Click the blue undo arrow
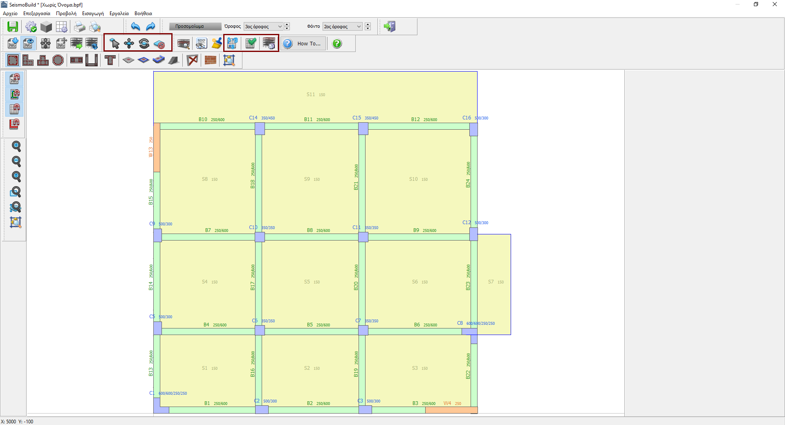The image size is (785, 425). 135,27
